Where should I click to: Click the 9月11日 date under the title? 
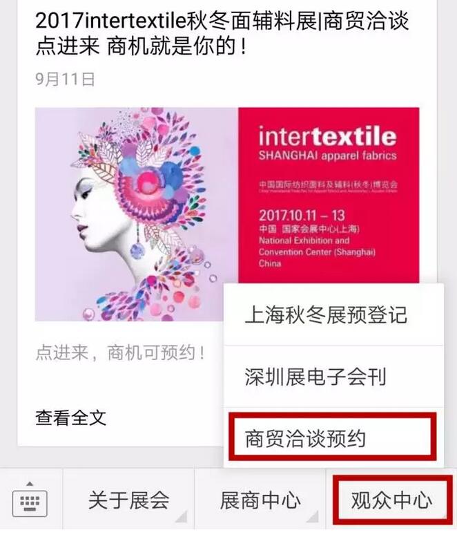click(x=65, y=79)
